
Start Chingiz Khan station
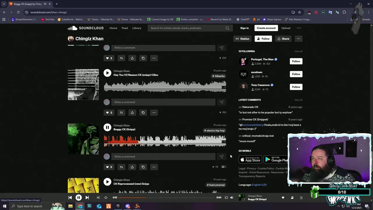click(242, 39)
